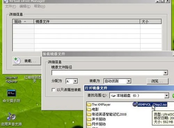
Task: Maximize the Virtual Drive Manager window
Action: click(x=163, y=1)
